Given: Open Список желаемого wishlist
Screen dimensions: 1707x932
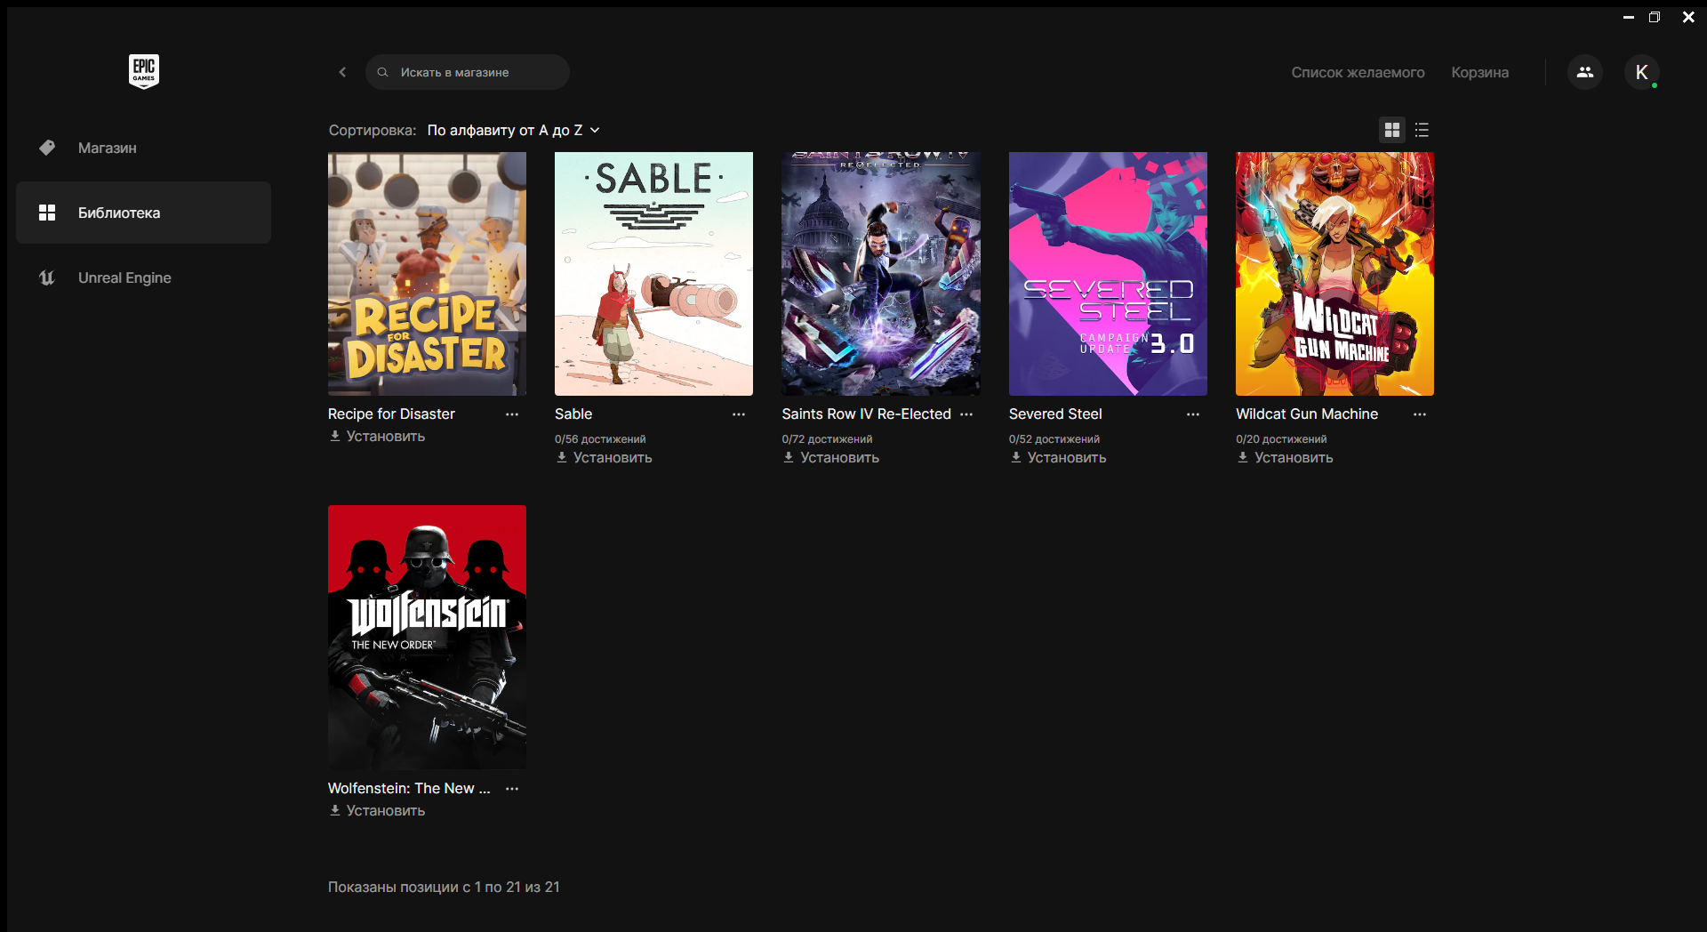Looking at the screenshot, I should point(1358,72).
